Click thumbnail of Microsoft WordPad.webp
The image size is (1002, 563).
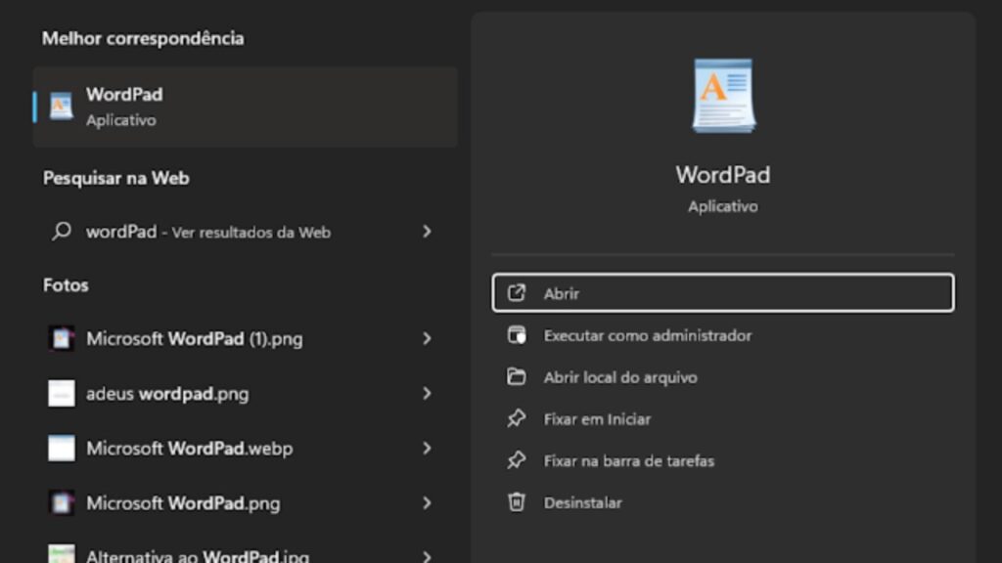[62, 449]
